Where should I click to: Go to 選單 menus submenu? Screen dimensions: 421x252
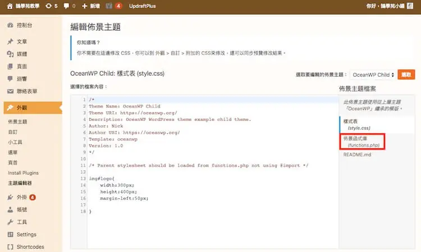coord(12,152)
